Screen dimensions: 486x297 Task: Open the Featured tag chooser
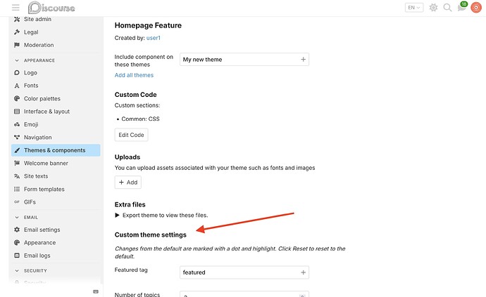click(x=244, y=272)
